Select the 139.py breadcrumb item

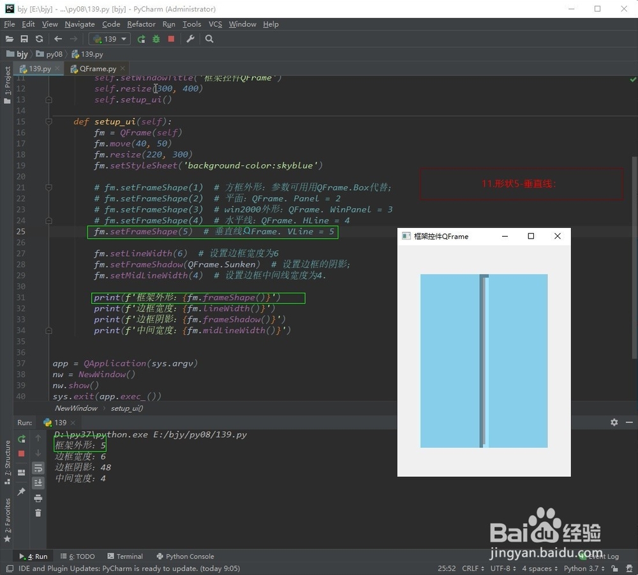[x=87, y=54]
